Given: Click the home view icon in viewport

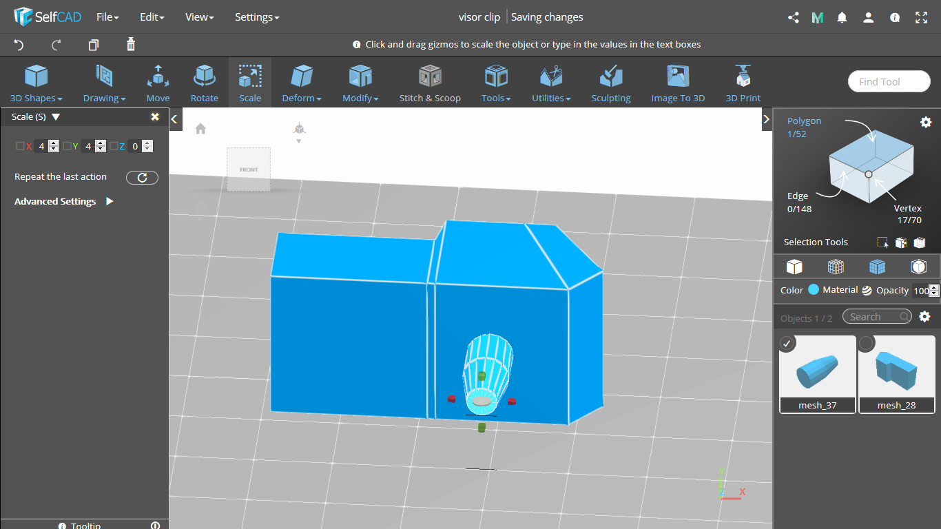Looking at the screenshot, I should [x=200, y=128].
